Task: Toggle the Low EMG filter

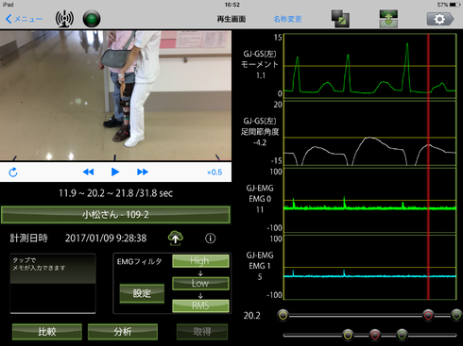Action: pyautogui.click(x=200, y=283)
